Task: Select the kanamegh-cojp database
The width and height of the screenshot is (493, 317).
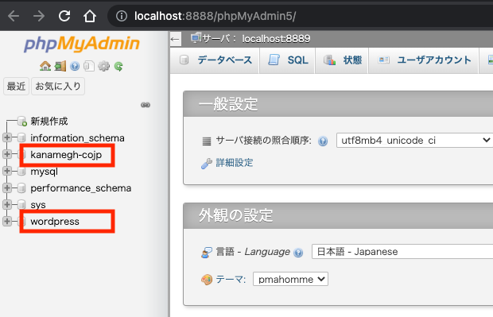Action: (x=66, y=155)
